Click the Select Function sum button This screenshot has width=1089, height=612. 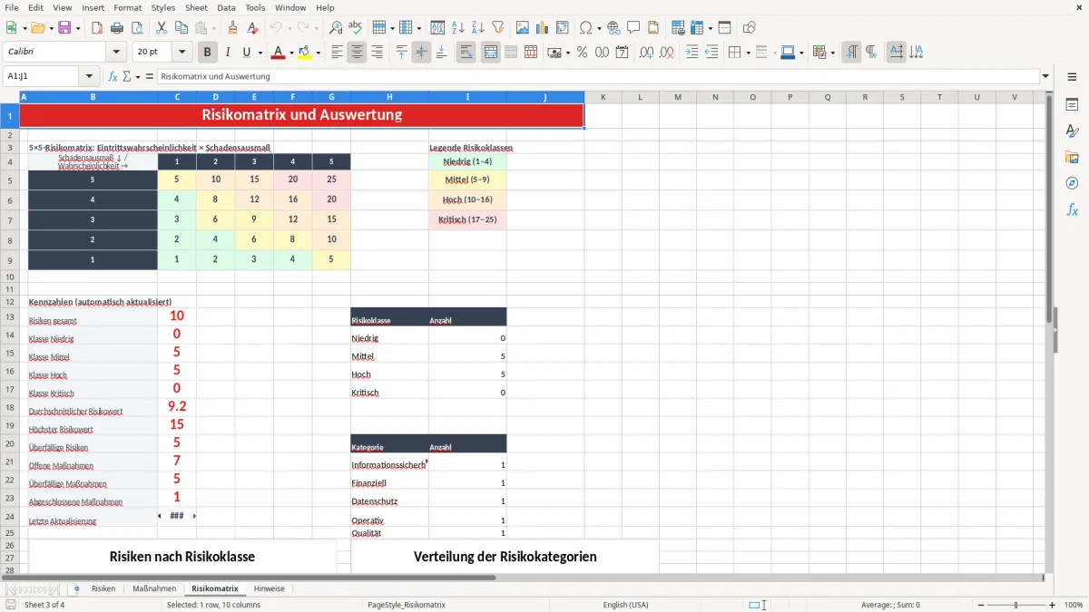point(128,76)
